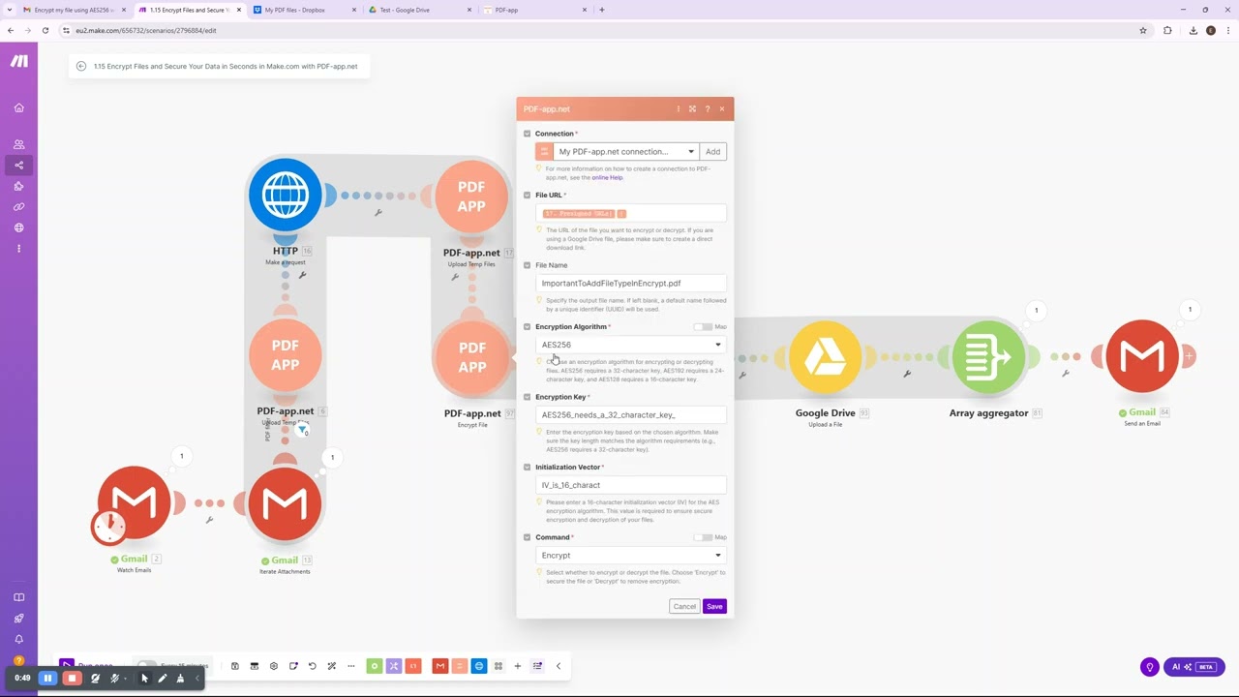Click the File Name input field

pyautogui.click(x=631, y=284)
